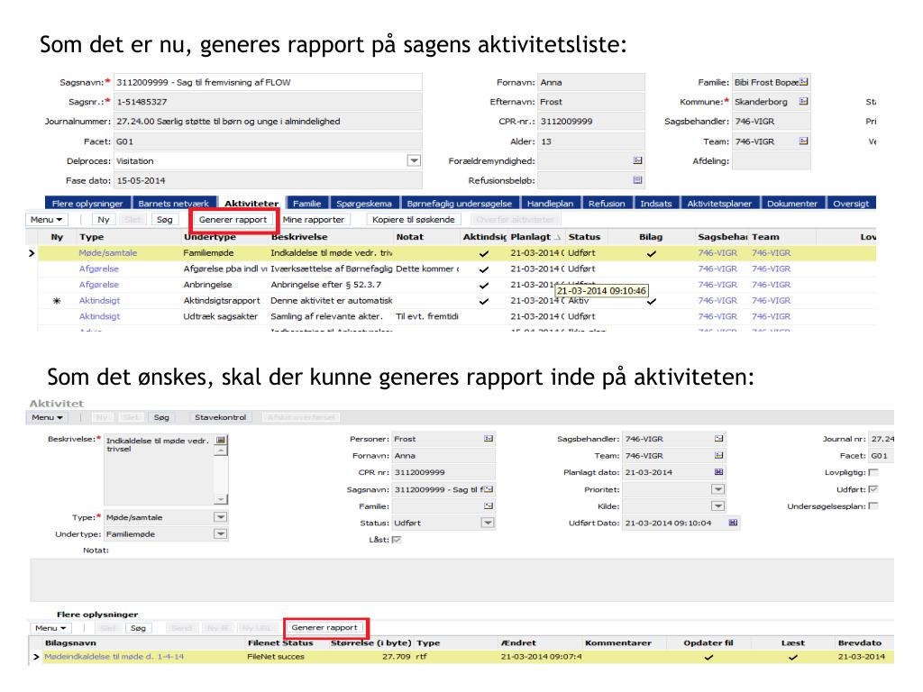Screen dimensions: 923x692
Task: Click the sort arrow on Planlagt column
Action: point(557,237)
